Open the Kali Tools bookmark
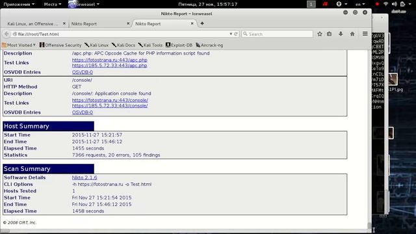The image size is (416, 234). pyautogui.click(x=150, y=45)
